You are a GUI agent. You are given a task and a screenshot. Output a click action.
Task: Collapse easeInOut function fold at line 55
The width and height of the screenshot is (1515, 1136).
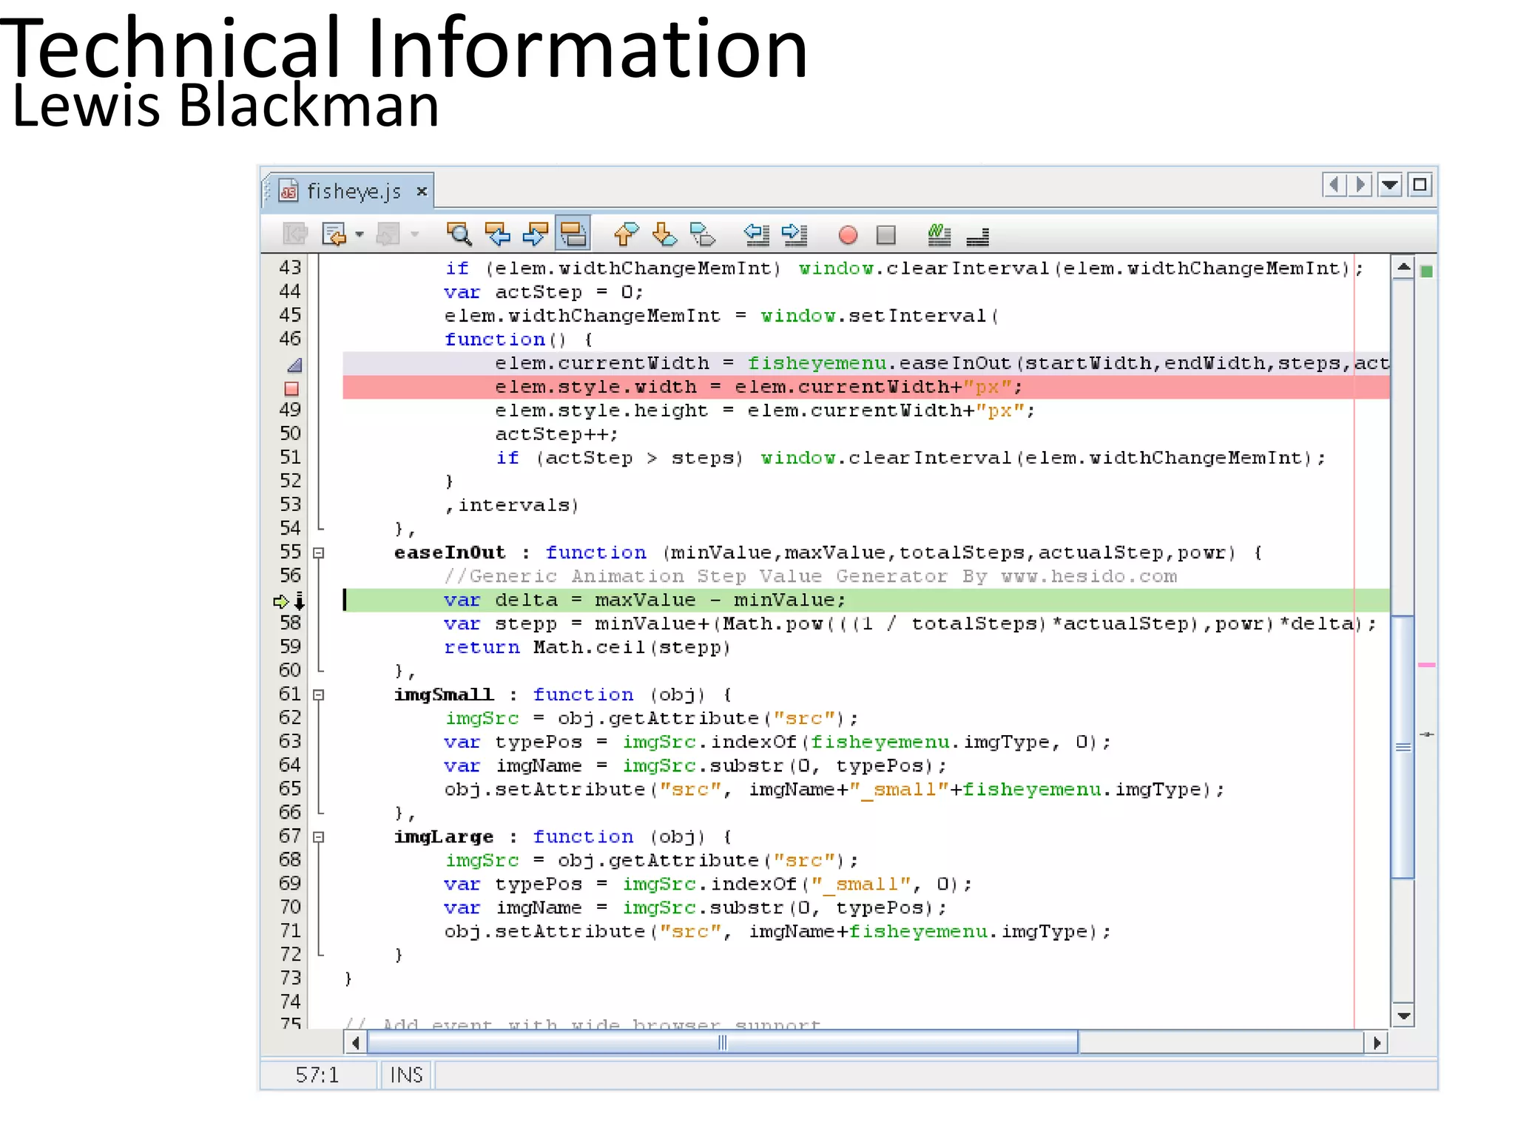(319, 552)
